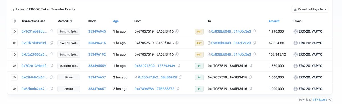This screenshot has height=104, width=342.
Task: Open block 353496945
Action: (97, 31)
